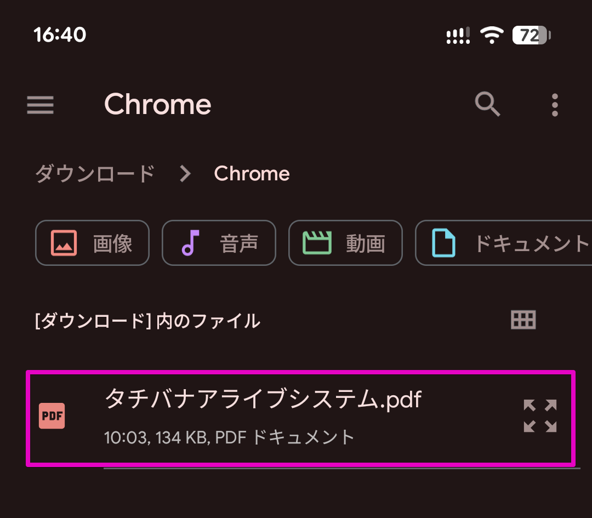
Task: Select the Chrome breadcrumb folder
Action: point(252,174)
